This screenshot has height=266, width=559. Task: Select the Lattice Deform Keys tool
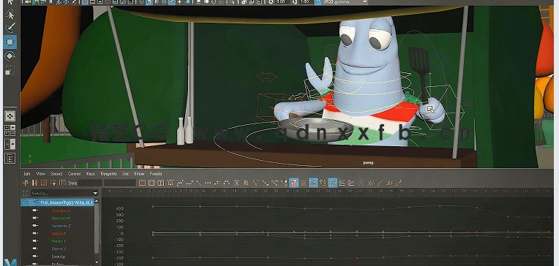coord(44,183)
